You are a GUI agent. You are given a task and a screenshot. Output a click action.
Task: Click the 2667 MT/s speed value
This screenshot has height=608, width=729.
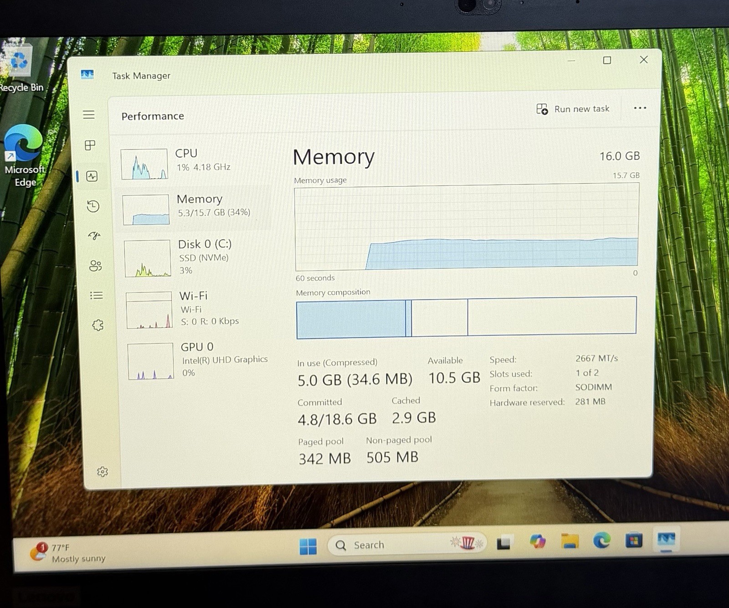[596, 358]
